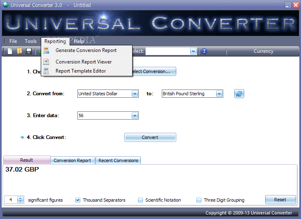Minimize the Universal Converter window
Image resolution: width=301 pixels, height=219 pixels.
pos(287,5)
